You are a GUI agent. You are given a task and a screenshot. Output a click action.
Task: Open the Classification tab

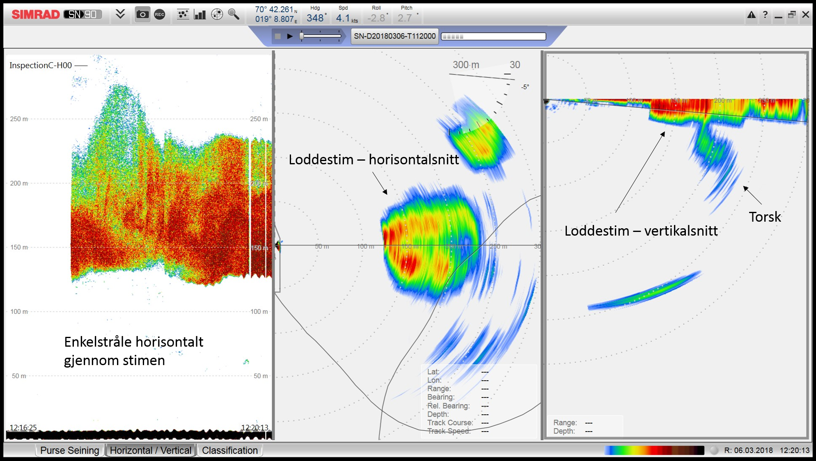[x=230, y=450]
